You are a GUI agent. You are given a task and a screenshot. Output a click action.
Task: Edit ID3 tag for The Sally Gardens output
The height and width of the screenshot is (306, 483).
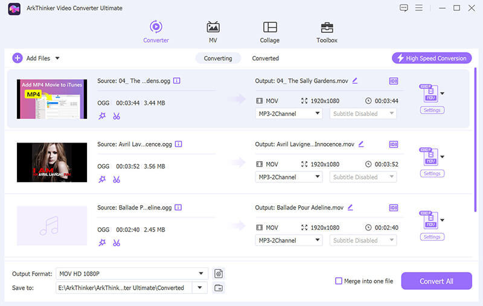click(x=394, y=81)
